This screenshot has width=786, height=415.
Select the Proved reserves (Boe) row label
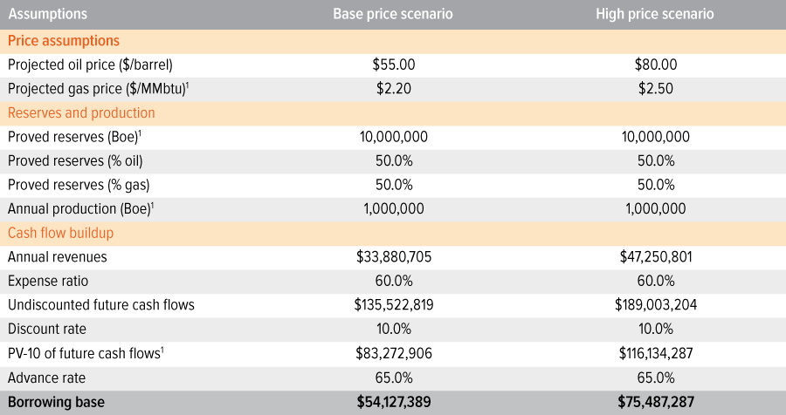point(74,137)
